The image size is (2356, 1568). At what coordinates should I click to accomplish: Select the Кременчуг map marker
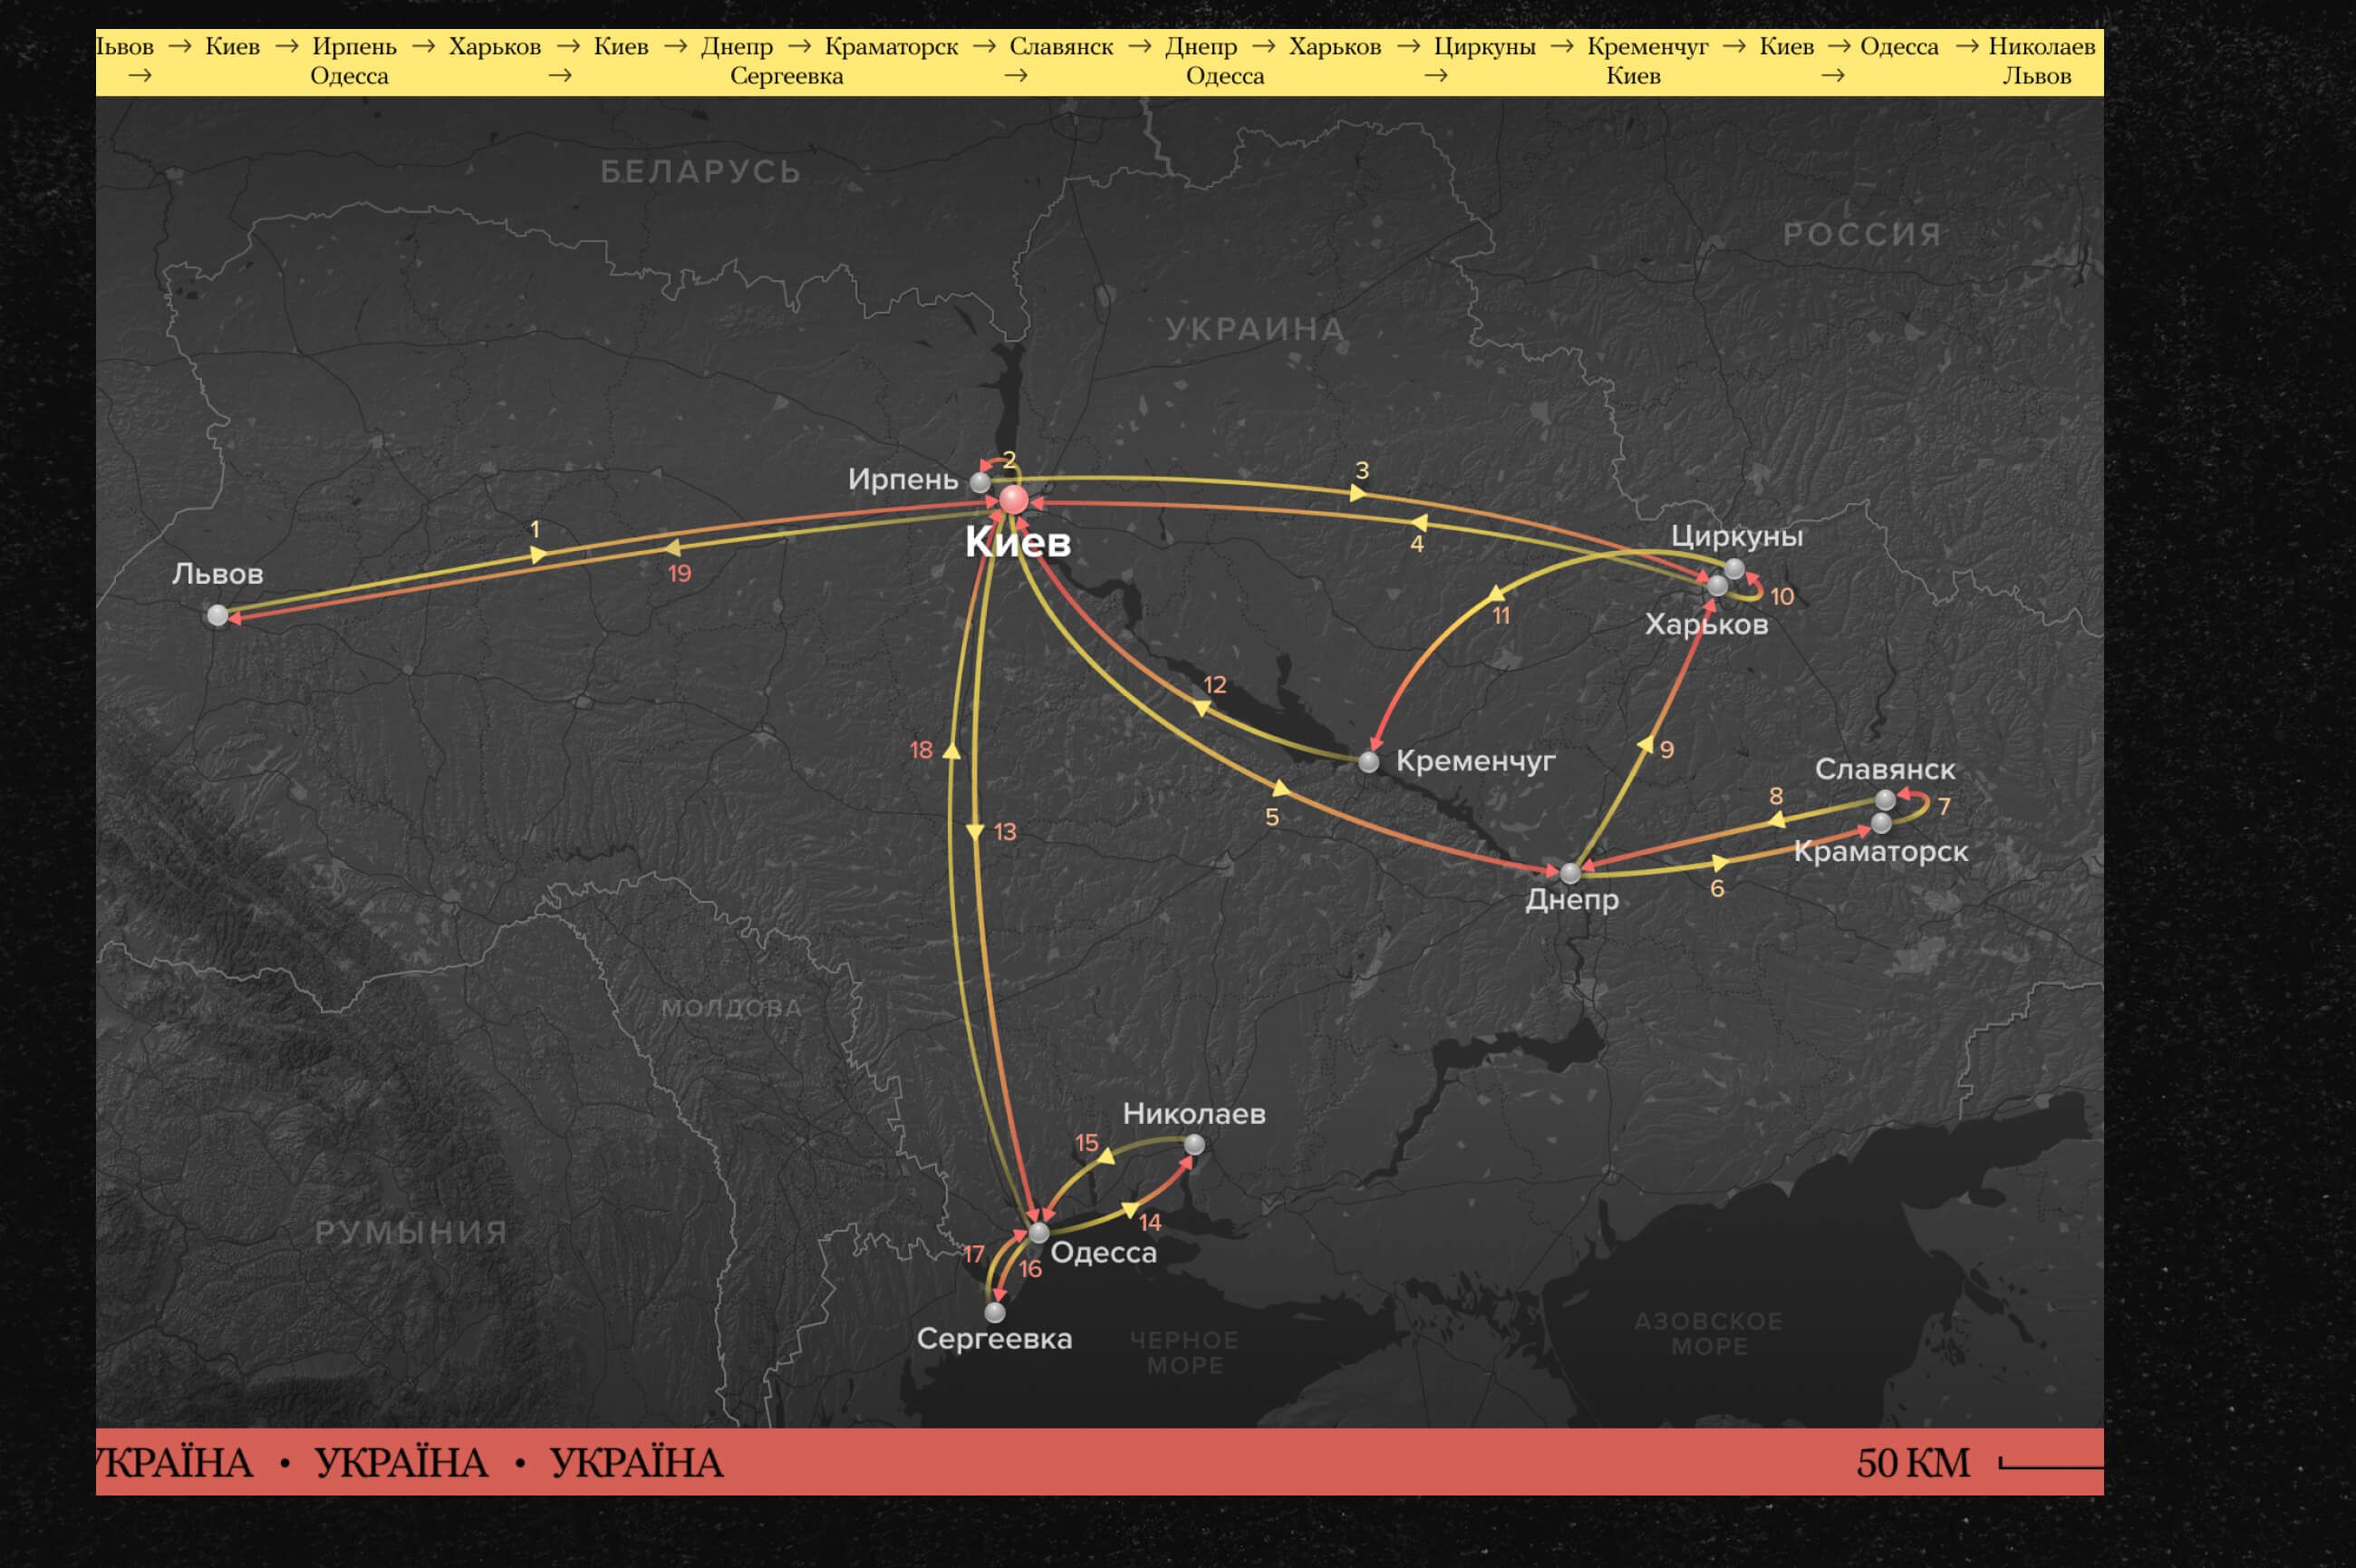tap(1368, 762)
